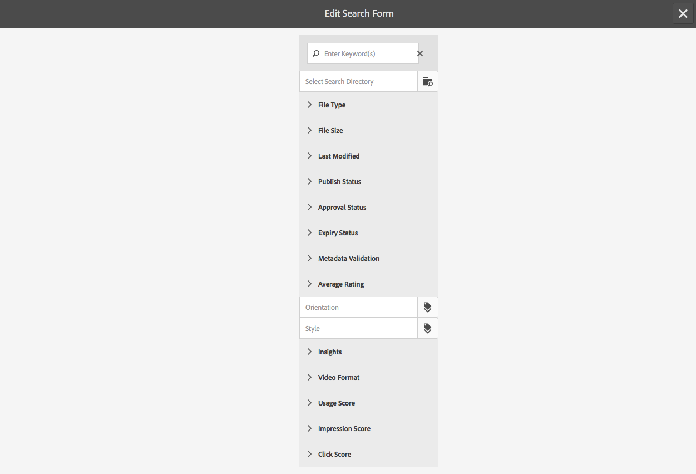Expand the File Size section
Image resolution: width=696 pixels, height=474 pixels.
click(x=369, y=130)
